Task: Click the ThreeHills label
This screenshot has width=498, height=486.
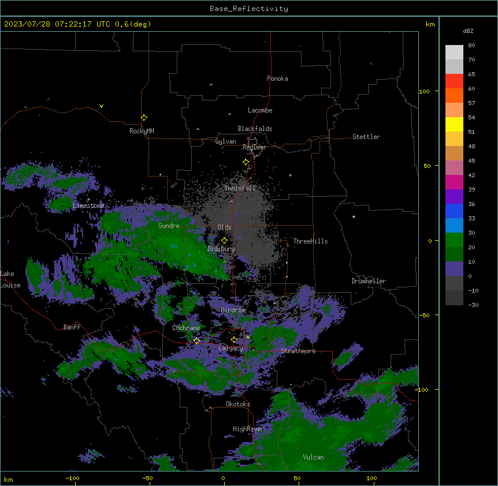Action: [310, 241]
